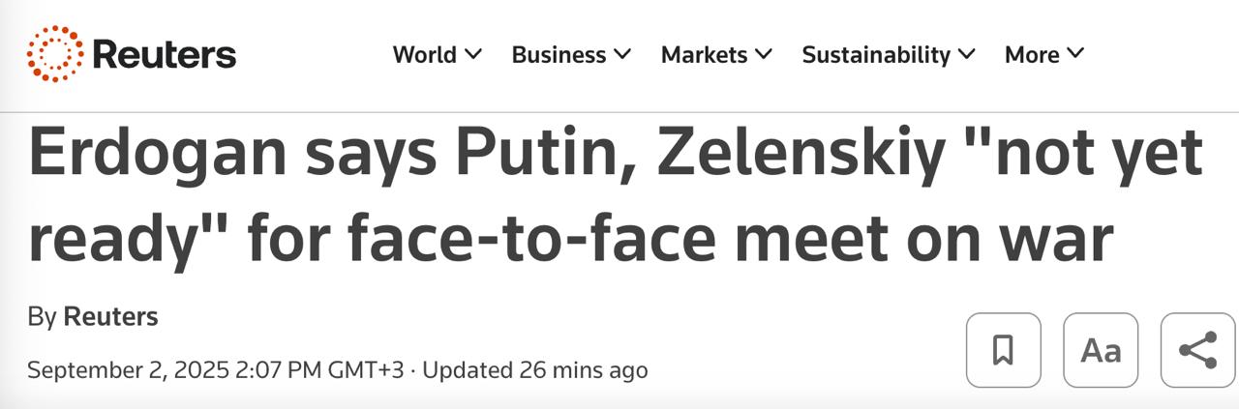Open the Business section label
Screen dimensions: 1239x409
(x=559, y=55)
